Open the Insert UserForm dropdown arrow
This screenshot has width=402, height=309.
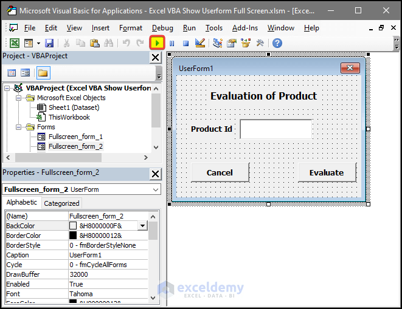(38, 43)
